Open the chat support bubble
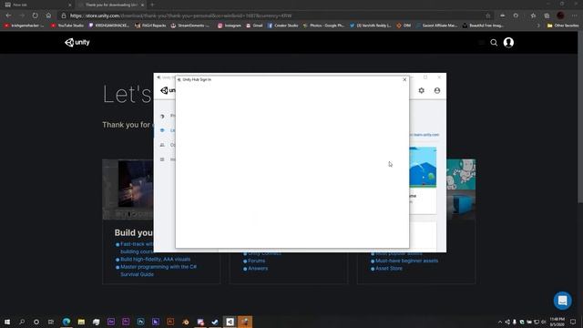The width and height of the screenshot is (583, 328). [563, 301]
